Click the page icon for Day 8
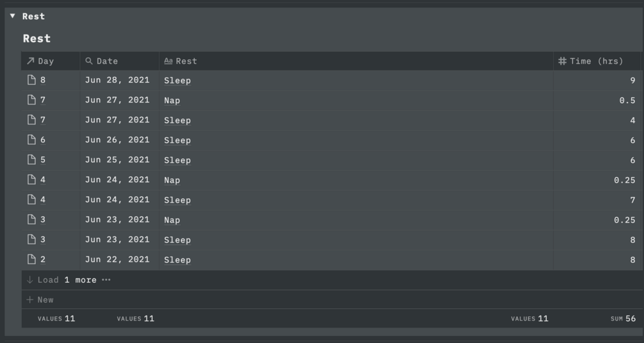The height and width of the screenshot is (343, 644). point(31,80)
